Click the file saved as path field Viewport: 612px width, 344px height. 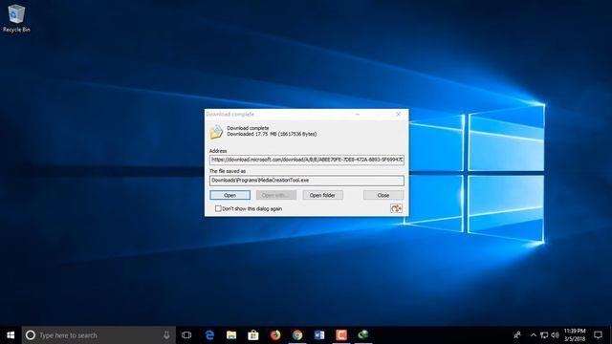point(307,181)
